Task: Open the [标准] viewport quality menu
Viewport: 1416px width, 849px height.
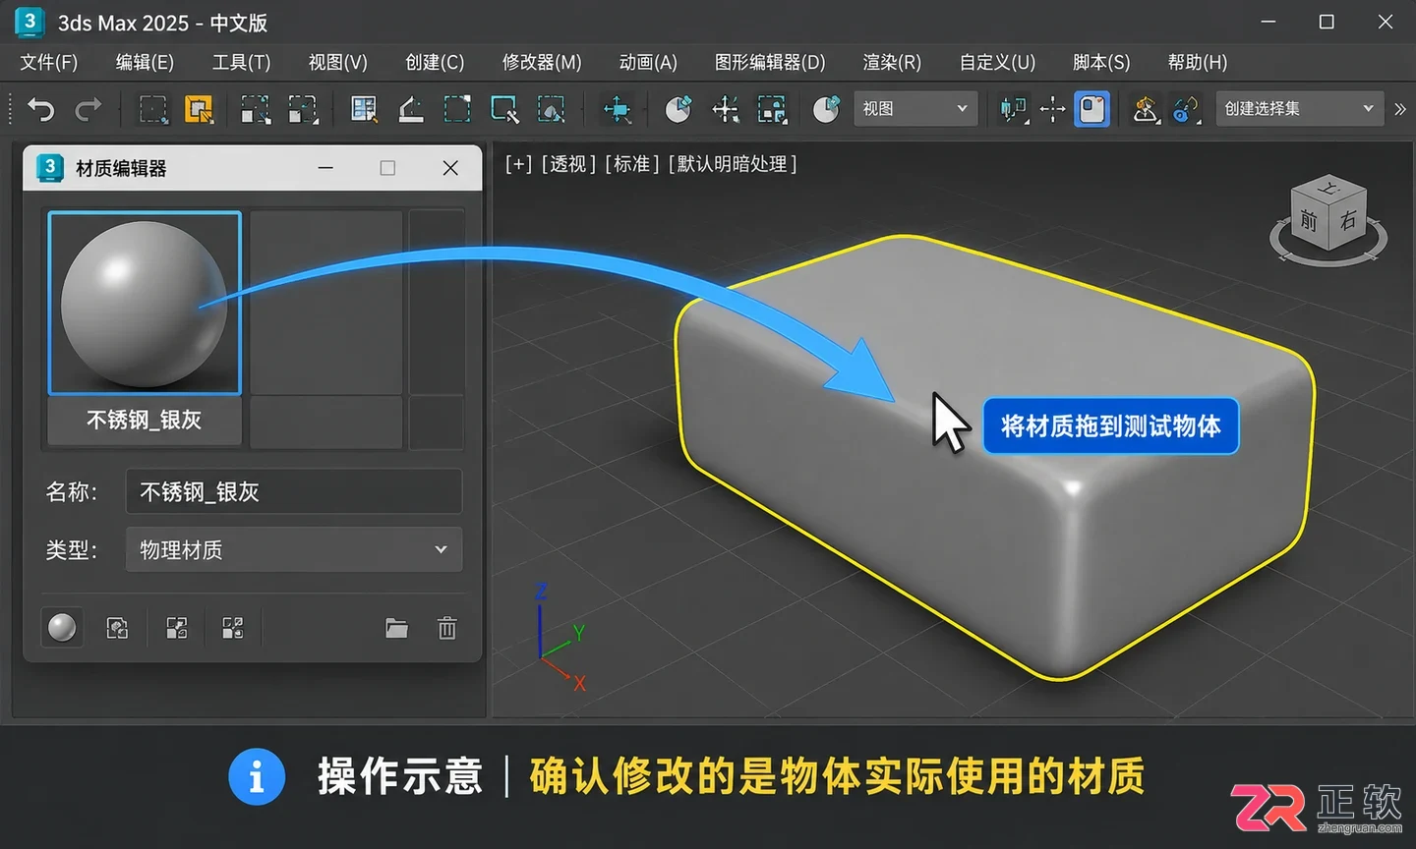Action: pyautogui.click(x=632, y=164)
